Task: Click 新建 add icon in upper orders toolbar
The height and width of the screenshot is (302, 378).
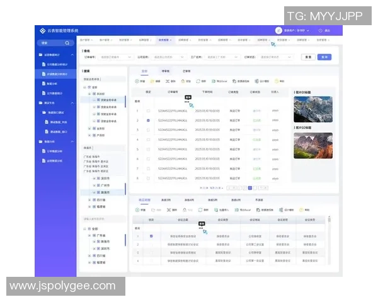Action: 137,81
